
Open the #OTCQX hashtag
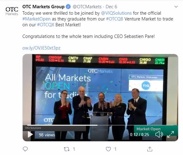(x=45, y=25)
